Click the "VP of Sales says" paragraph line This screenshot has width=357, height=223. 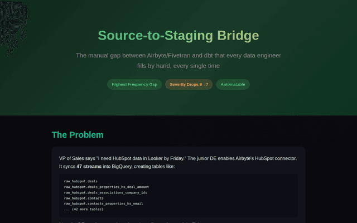click(178, 158)
